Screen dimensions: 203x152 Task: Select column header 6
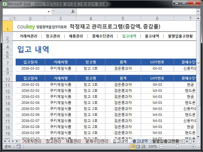[157, 18]
